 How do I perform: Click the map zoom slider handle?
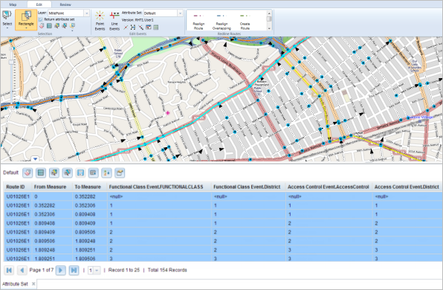[12, 62]
